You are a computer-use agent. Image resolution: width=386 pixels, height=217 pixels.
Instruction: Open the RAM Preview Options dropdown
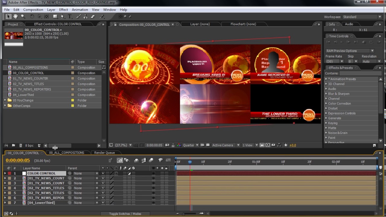point(350,51)
